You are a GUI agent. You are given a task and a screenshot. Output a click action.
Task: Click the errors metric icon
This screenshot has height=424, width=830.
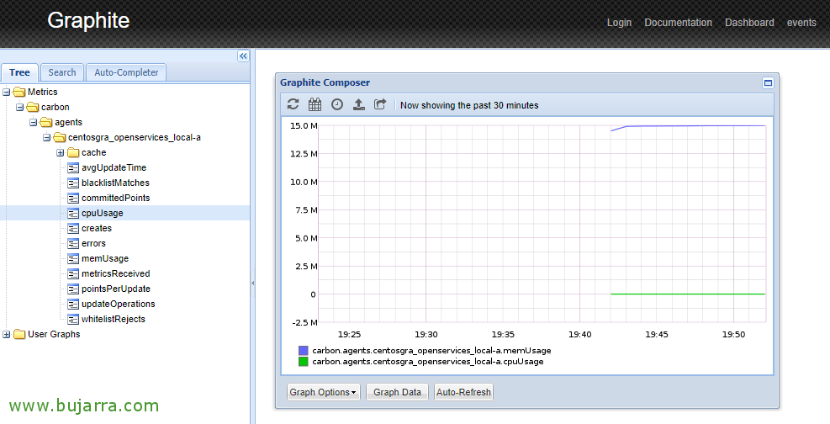73,243
